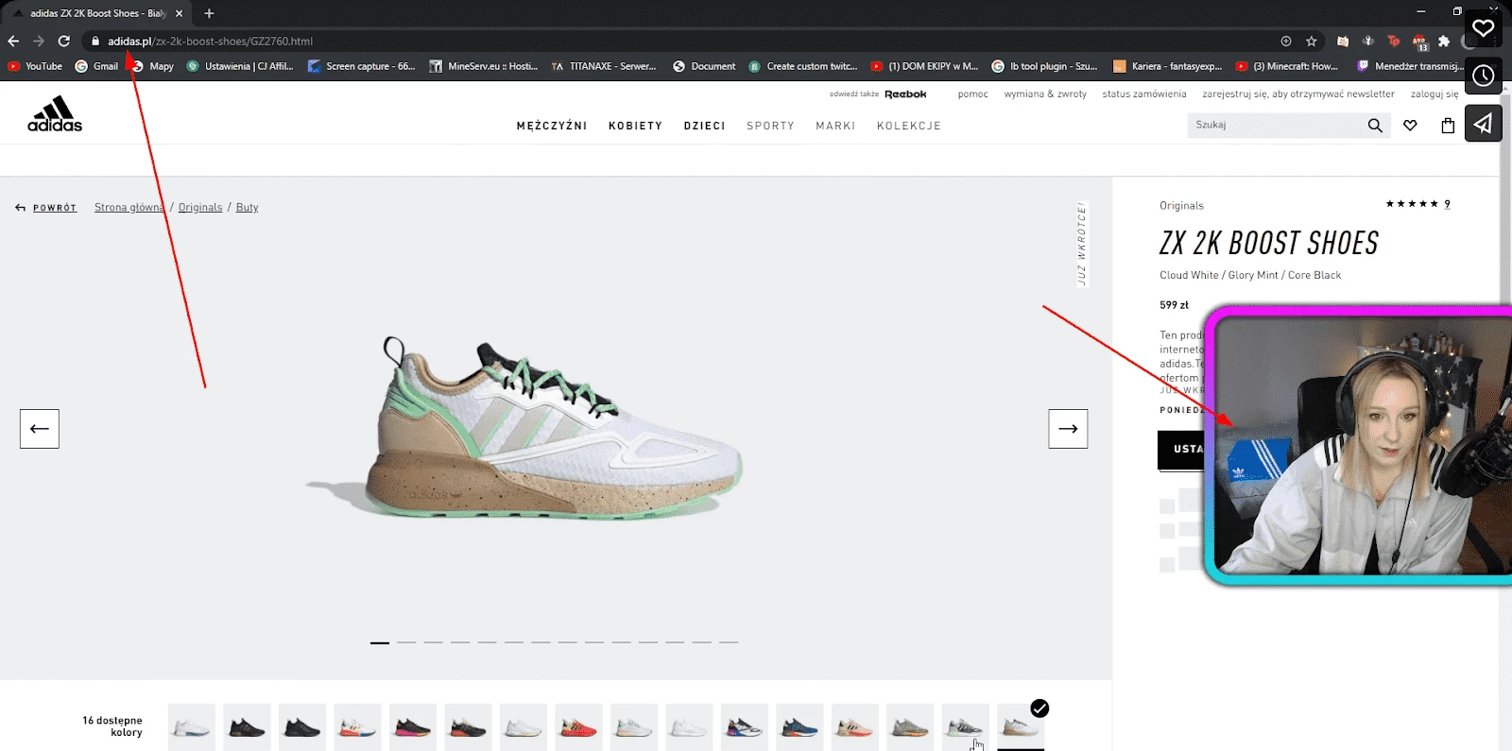Screen dimensions: 1512x751
Task: Click the newsletter registration link
Action: point(1297,94)
